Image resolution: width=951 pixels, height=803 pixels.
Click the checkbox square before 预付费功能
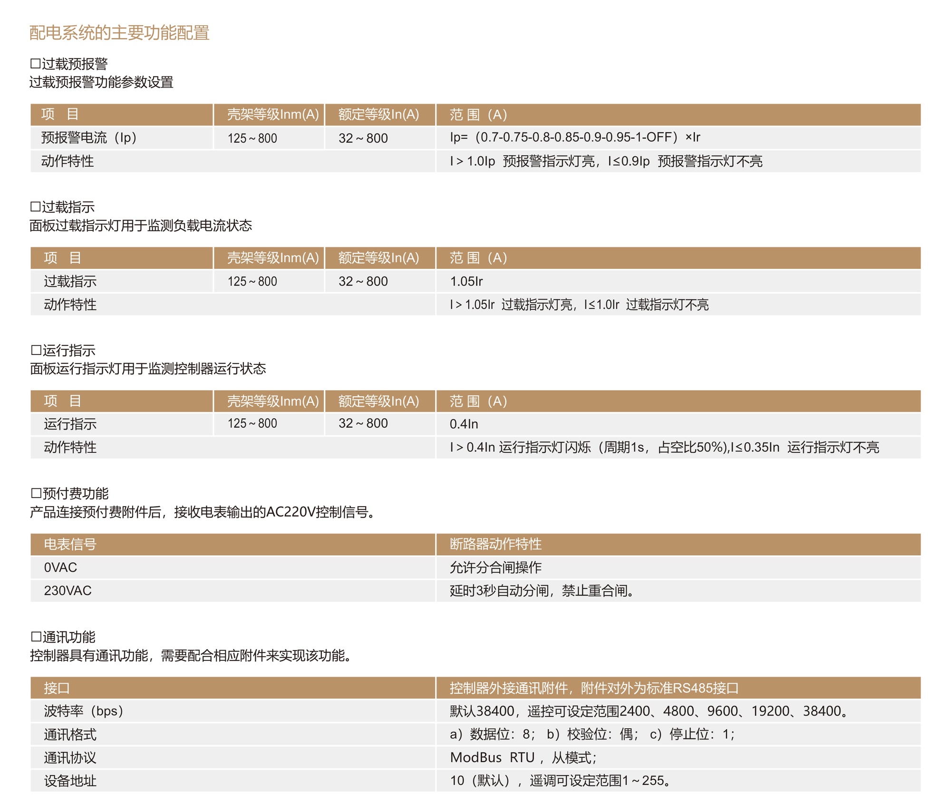36,493
